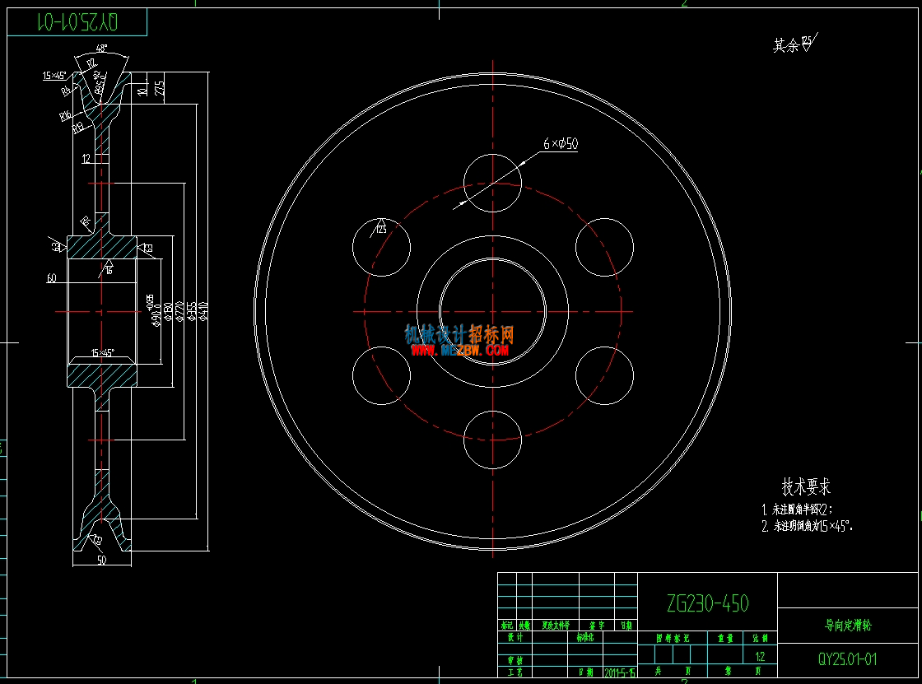Select the 1:2 scale cell in title block
The image size is (922, 684).
(761, 656)
